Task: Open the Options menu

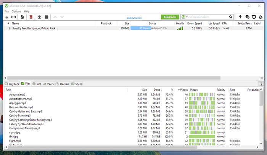Action: (x=16, y=11)
